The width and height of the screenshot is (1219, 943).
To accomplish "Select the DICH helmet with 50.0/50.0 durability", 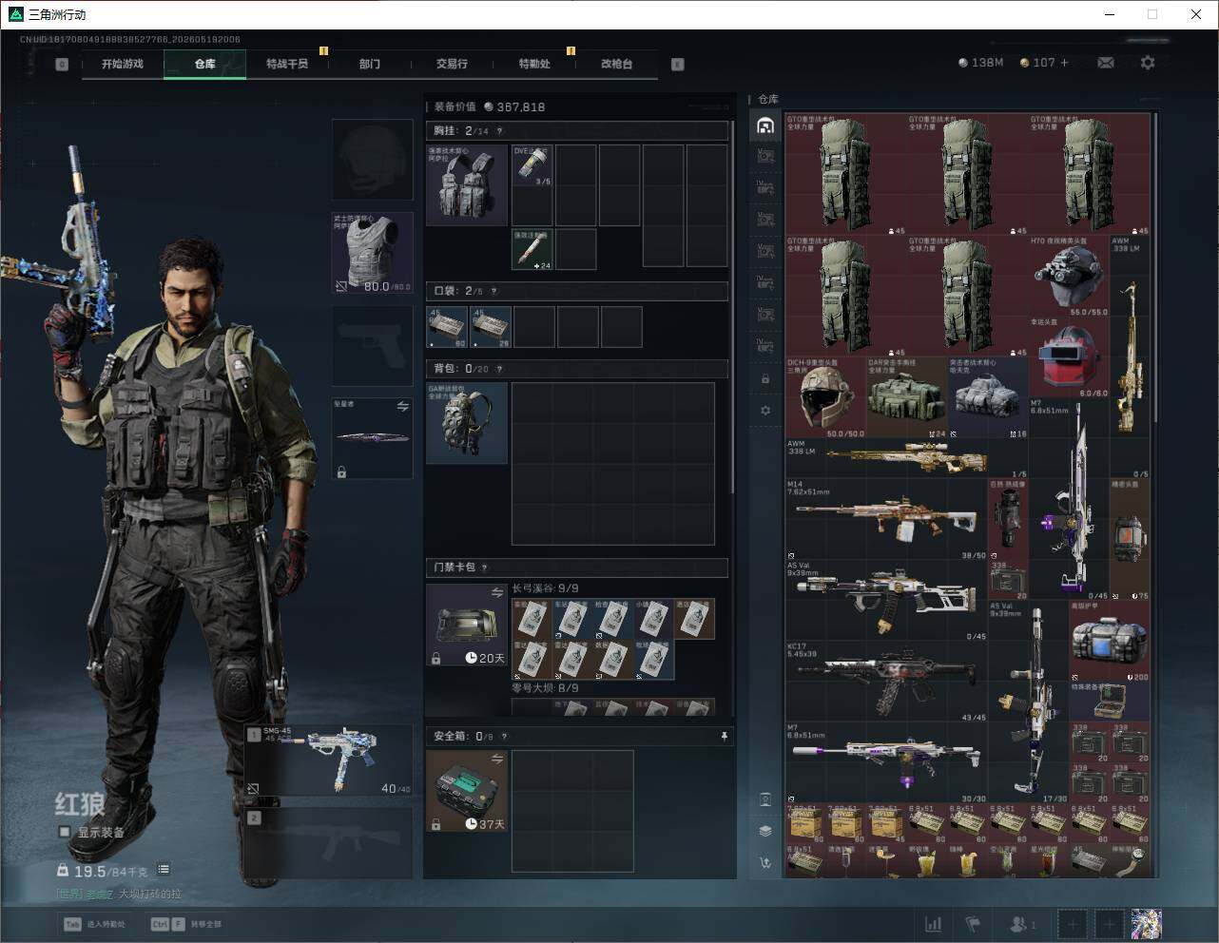I will click(825, 397).
